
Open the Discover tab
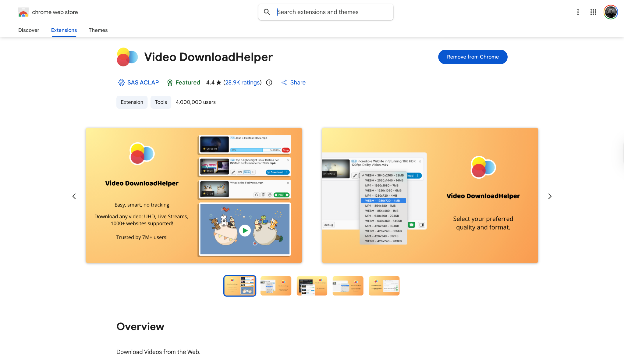(29, 30)
